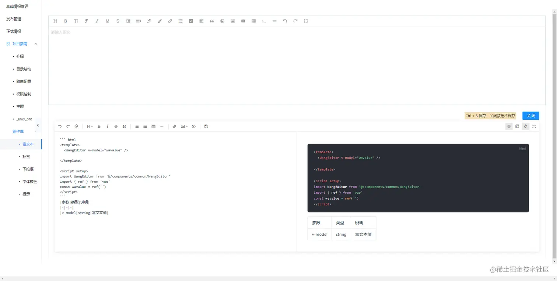Redo in the markdown editor toolbar
Image resolution: width=557 pixels, height=281 pixels.
pos(68,126)
